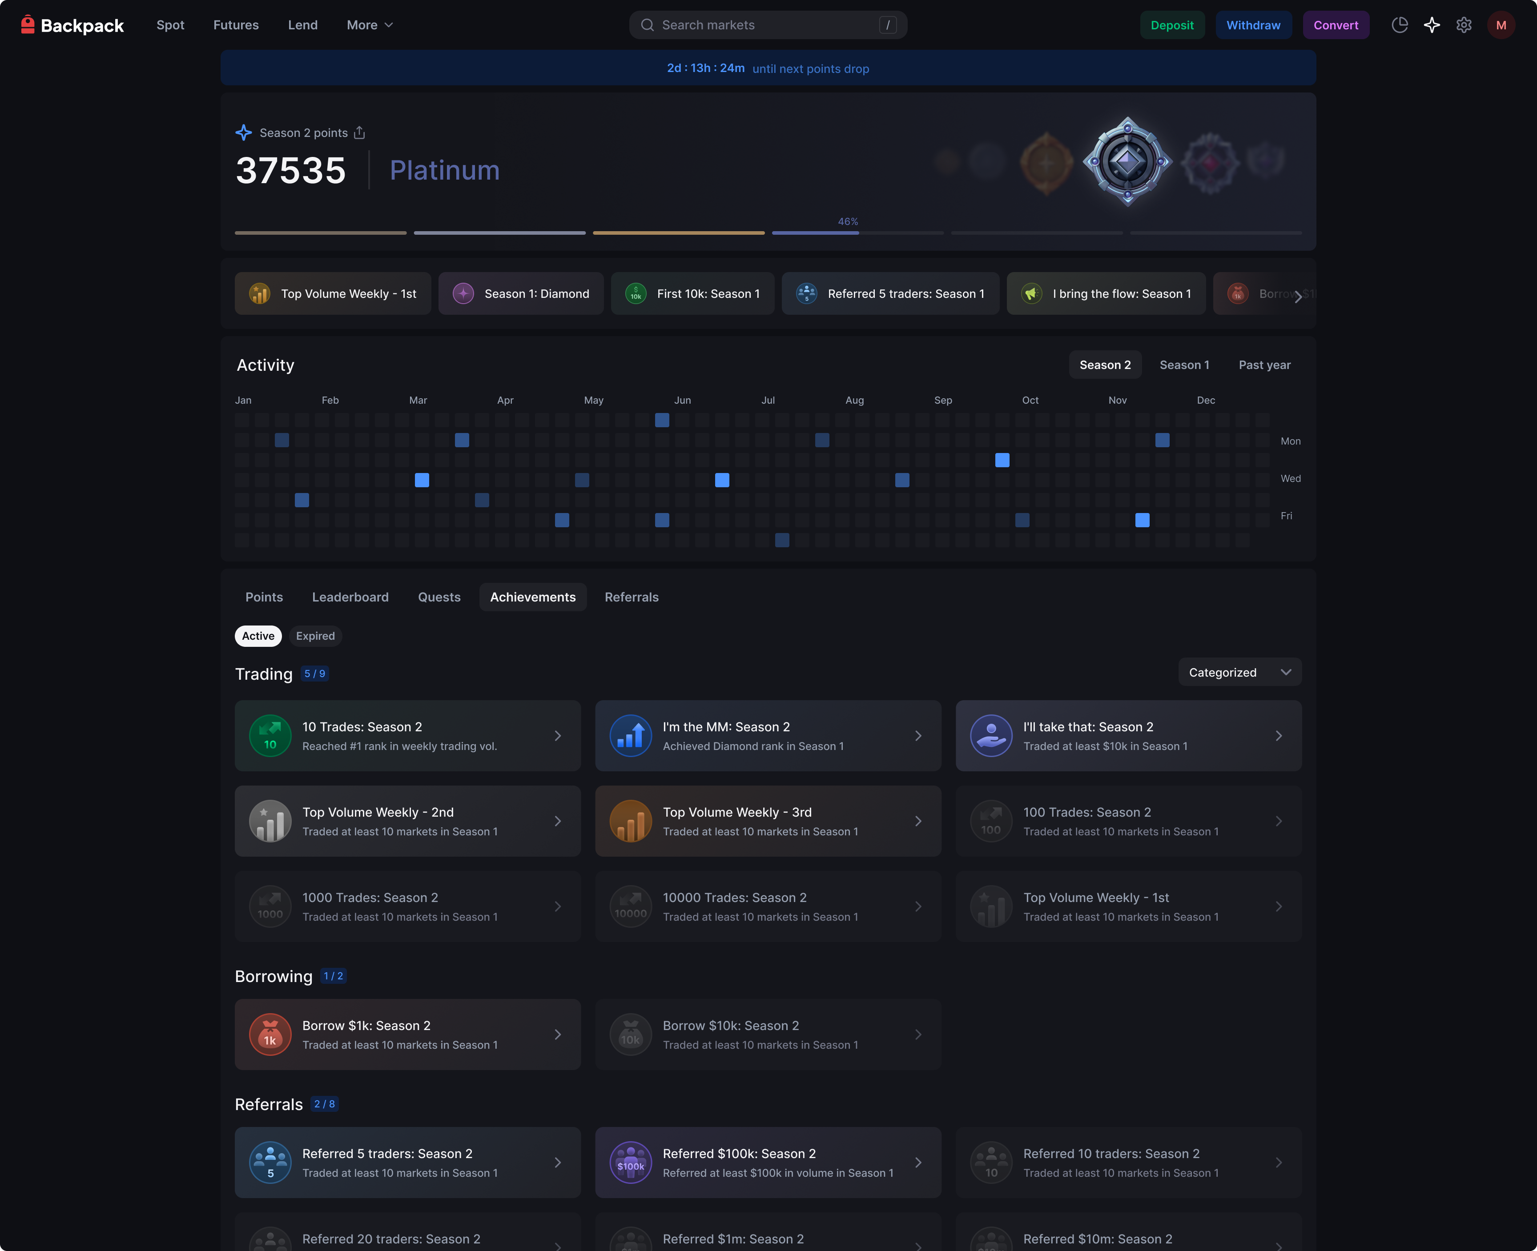
Task: Click the Backpack logo icon
Action: [x=28, y=24]
